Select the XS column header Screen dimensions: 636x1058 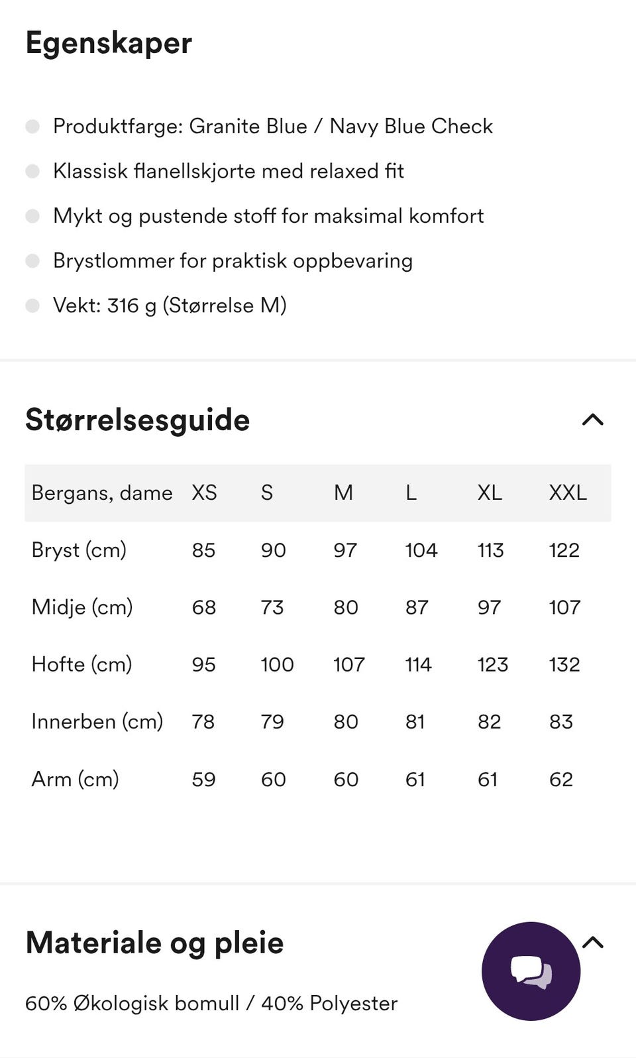[x=204, y=493]
